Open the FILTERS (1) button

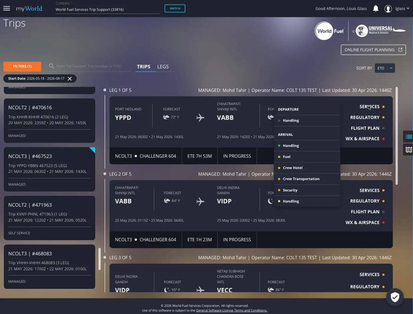[x=22, y=66]
